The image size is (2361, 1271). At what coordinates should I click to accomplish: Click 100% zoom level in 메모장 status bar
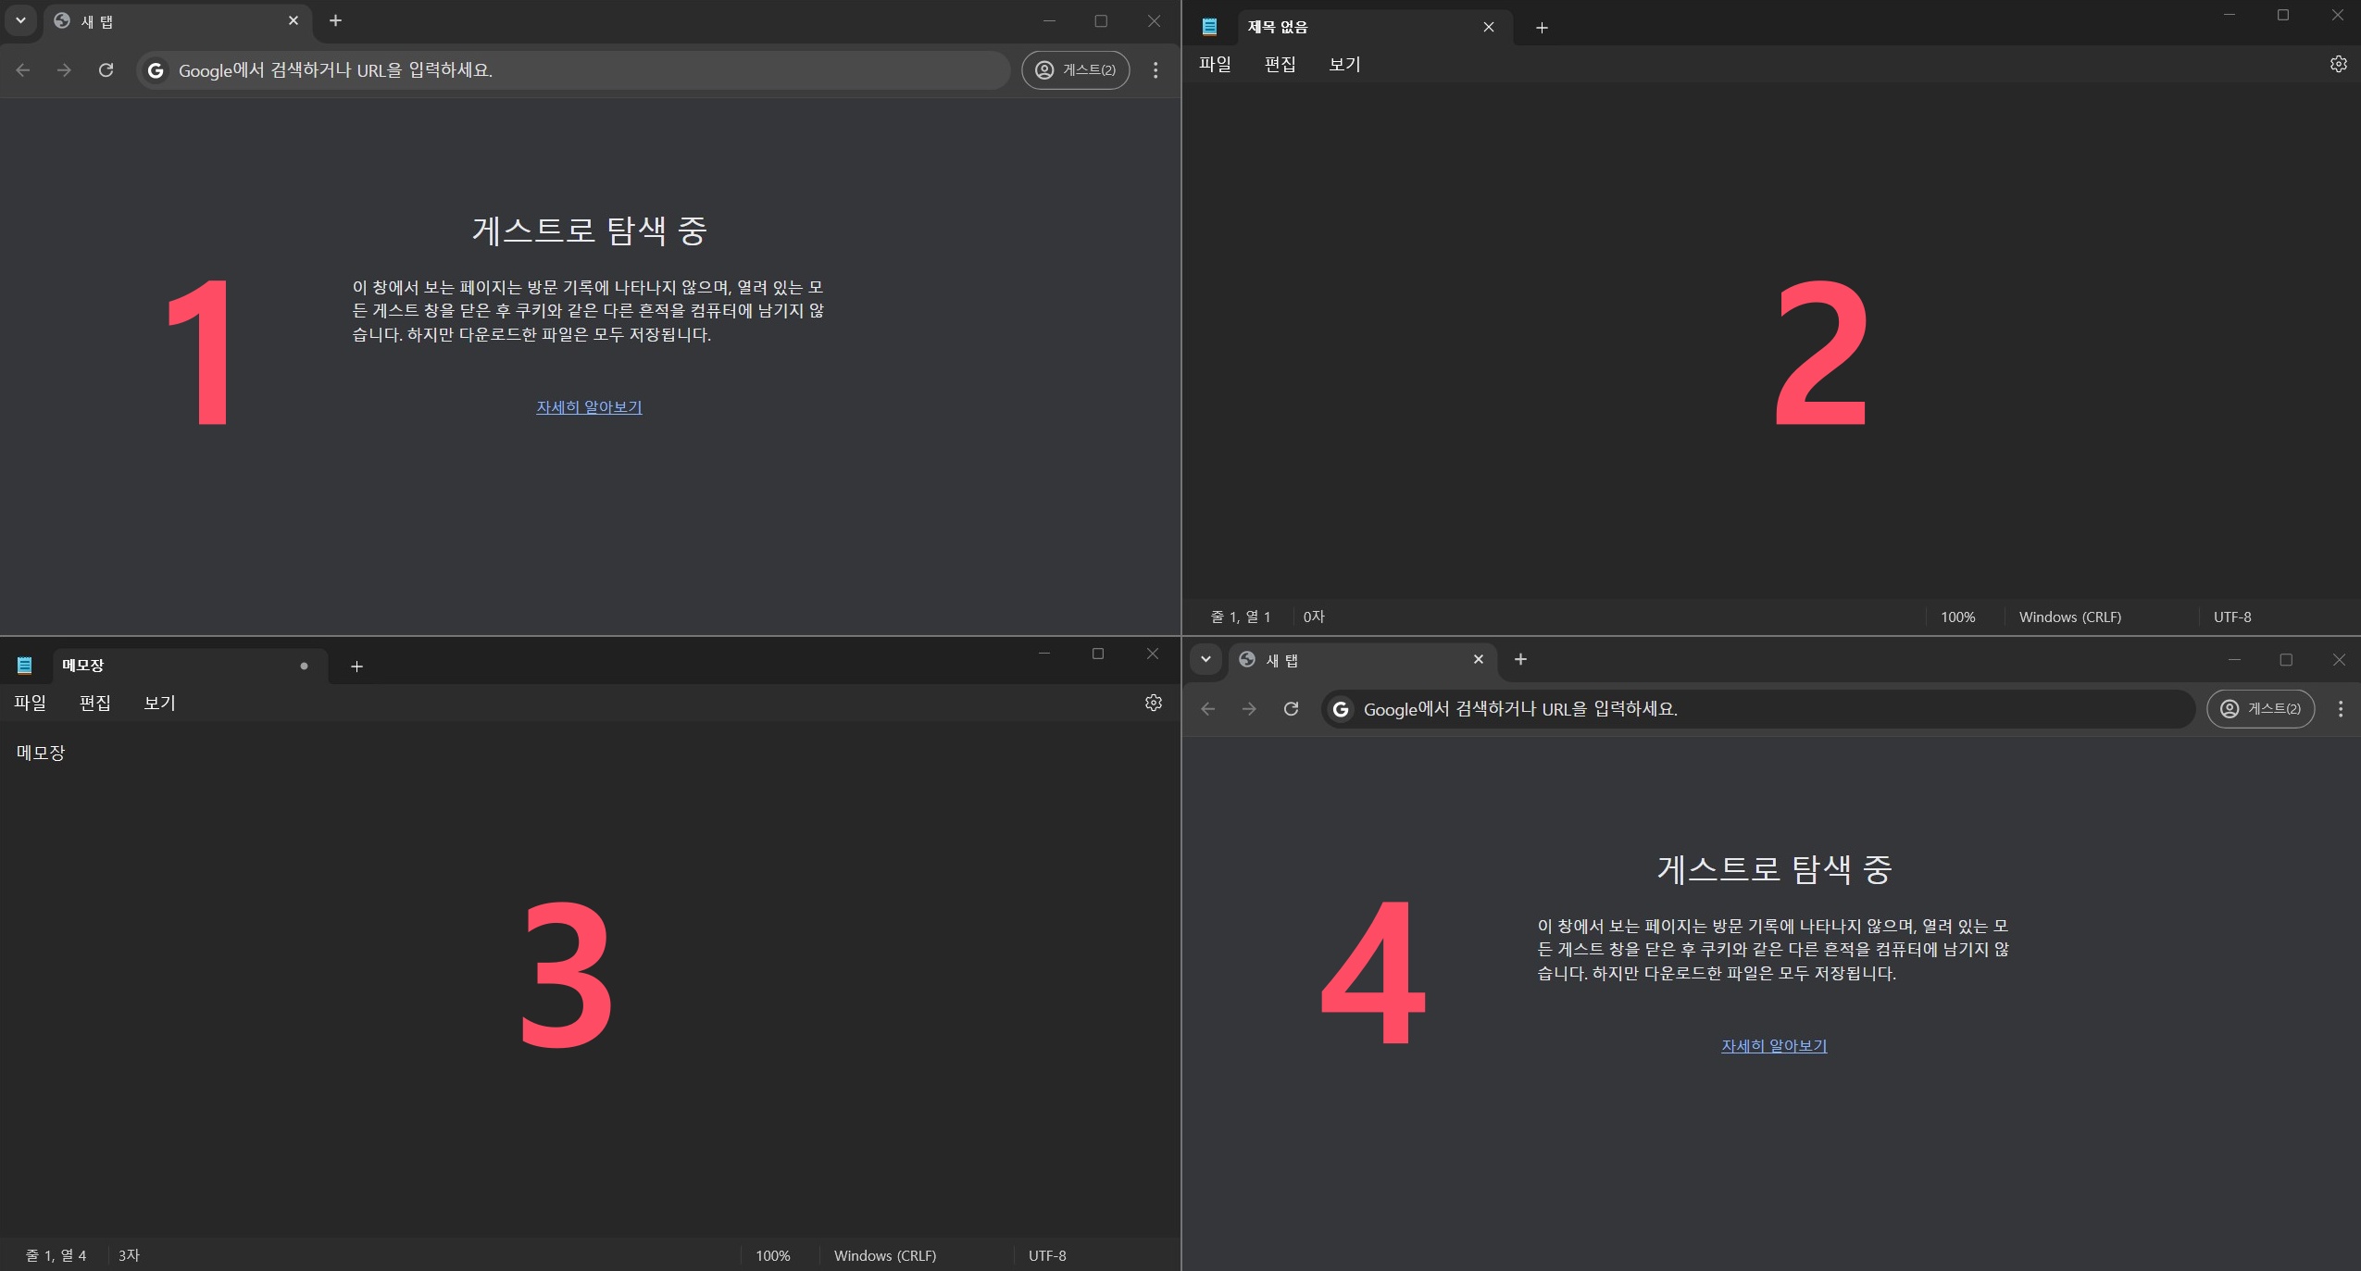[x=772, y=1256]
